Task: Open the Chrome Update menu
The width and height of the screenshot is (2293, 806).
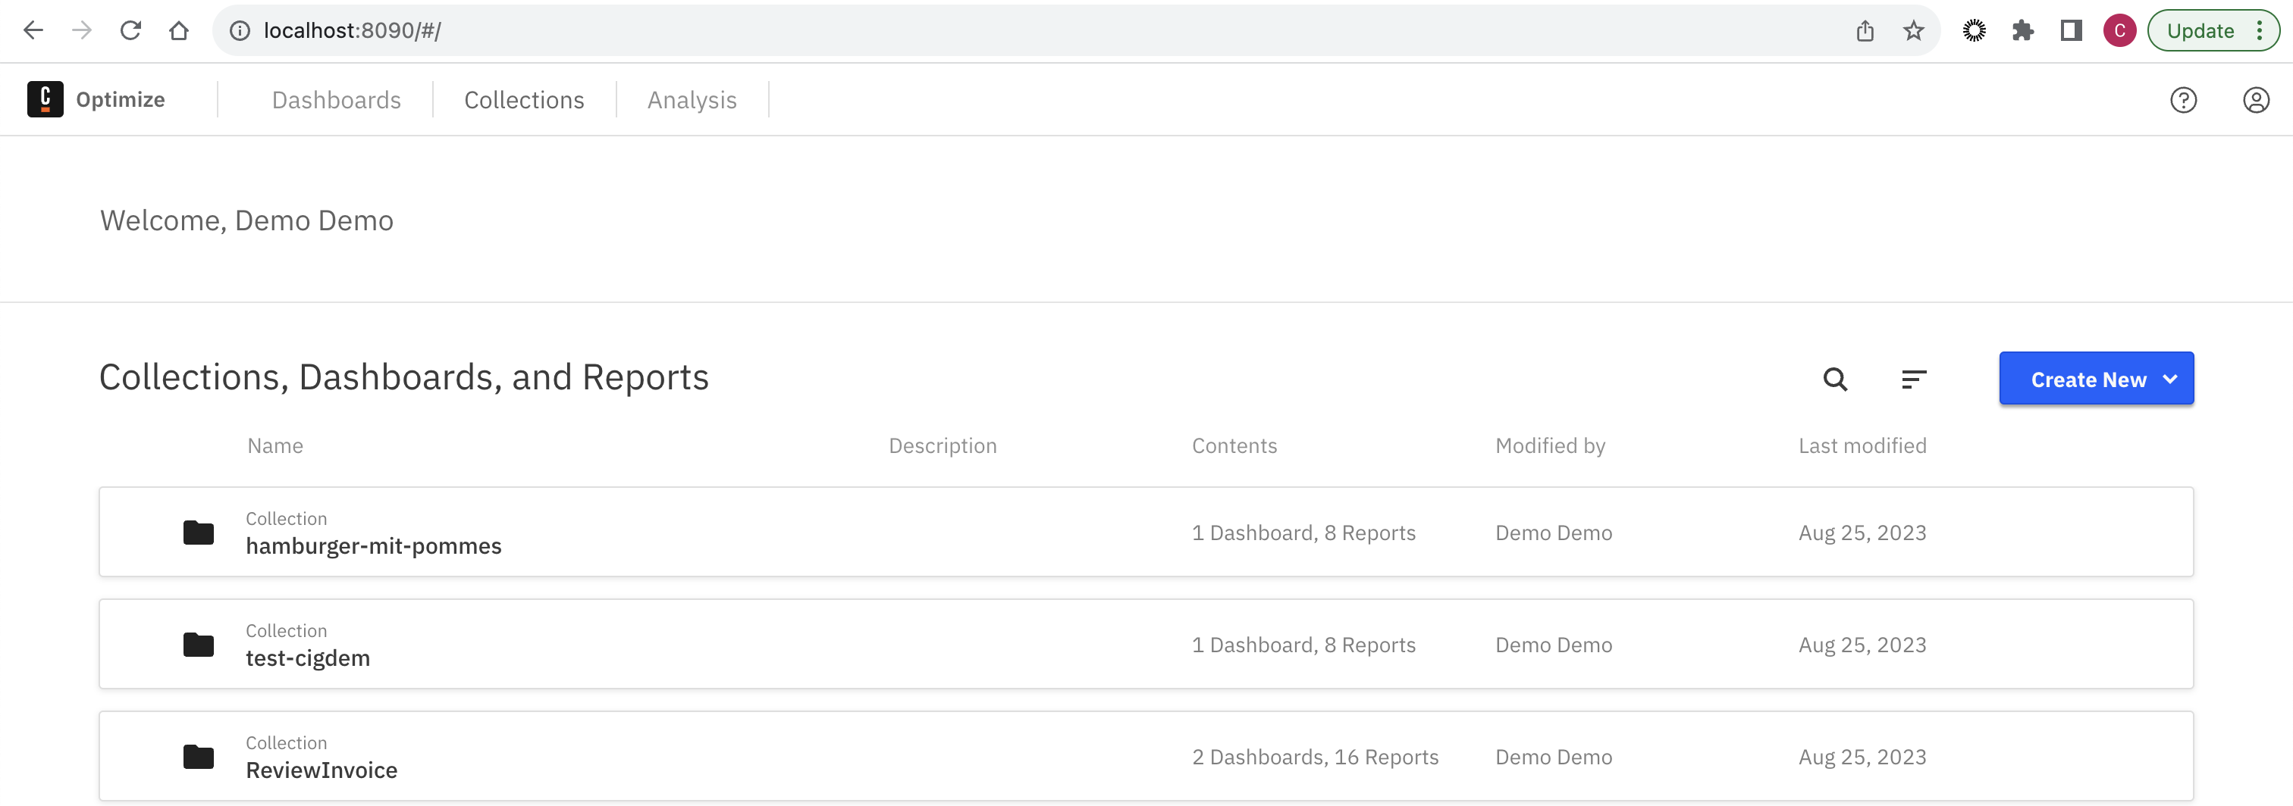Action: click(2212, 31)
